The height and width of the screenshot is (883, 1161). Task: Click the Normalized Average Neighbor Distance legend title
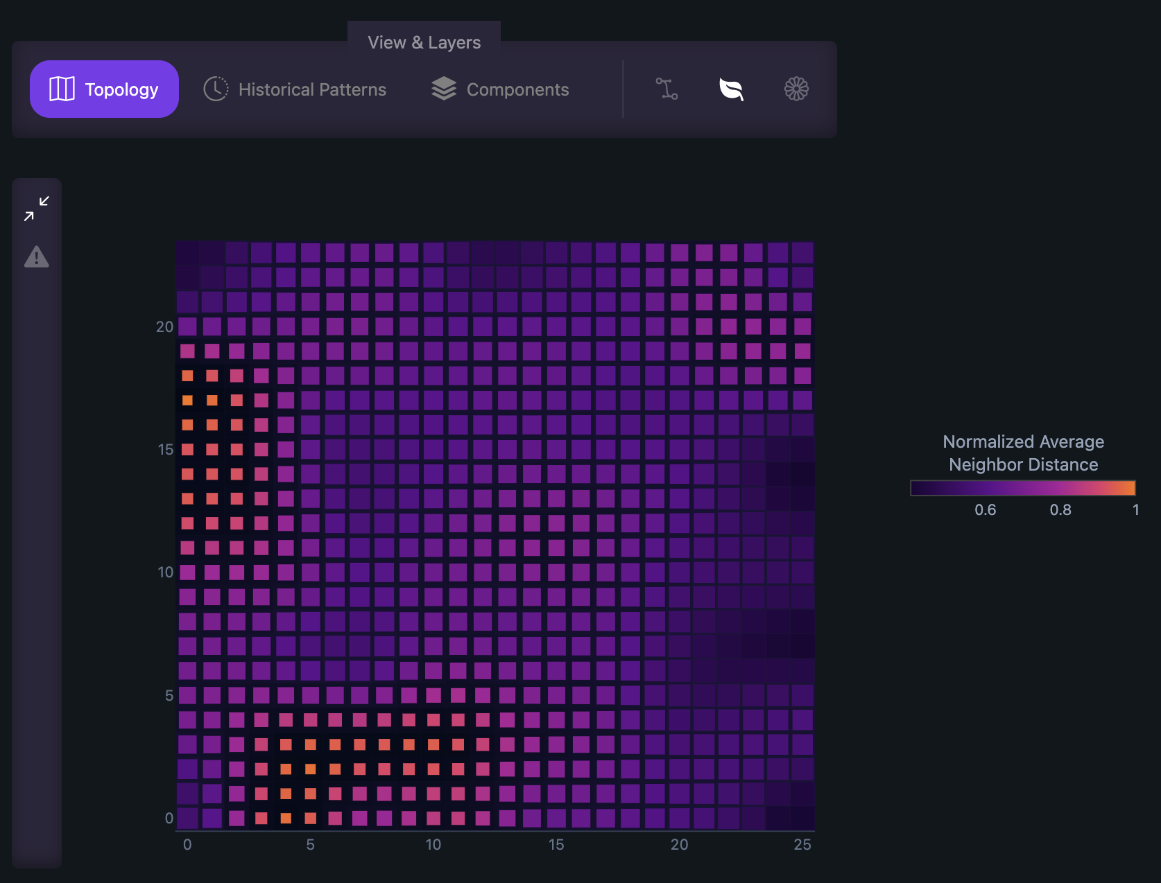click(1023, 453)
